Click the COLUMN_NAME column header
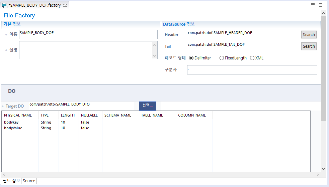Viewport: 329px width, 187px height. click(194, 115)
